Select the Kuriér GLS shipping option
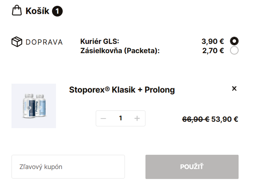This screenshot has height=194, width=264. pyautogui.click(x=234, y=41)
